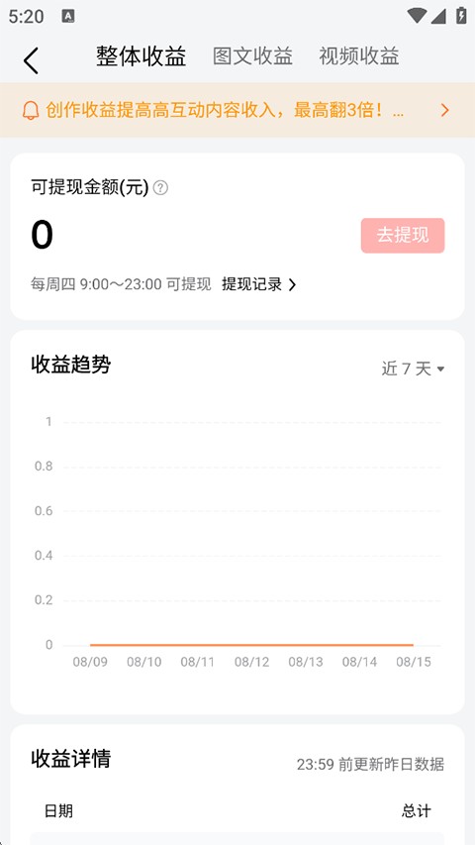Tap the cellular signal icon
The image size is (475, 845).
click(x=438, y=16)
